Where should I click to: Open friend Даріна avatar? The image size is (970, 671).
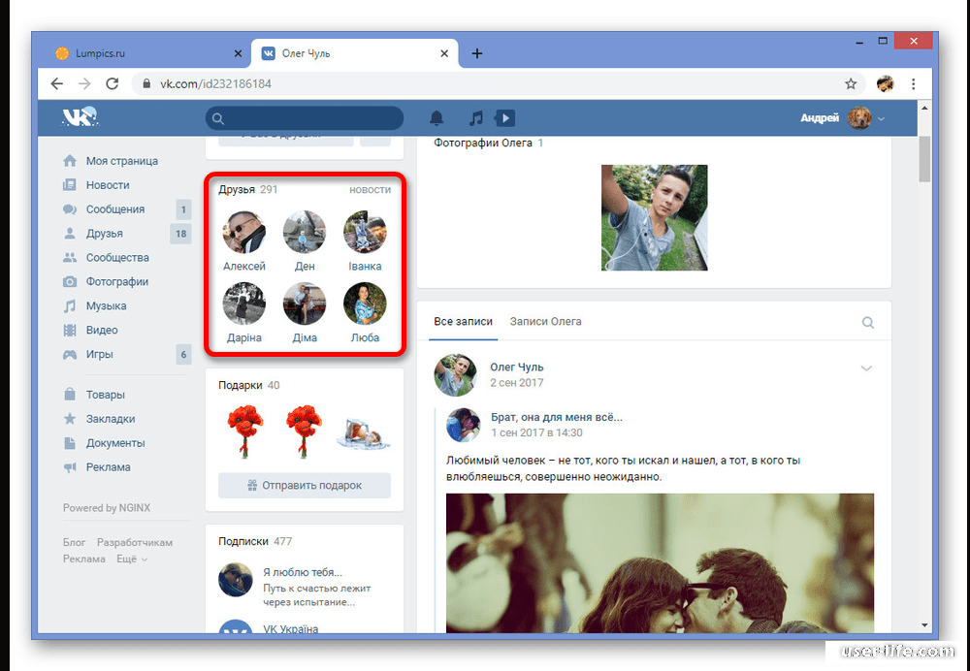(x=244, y=304)
